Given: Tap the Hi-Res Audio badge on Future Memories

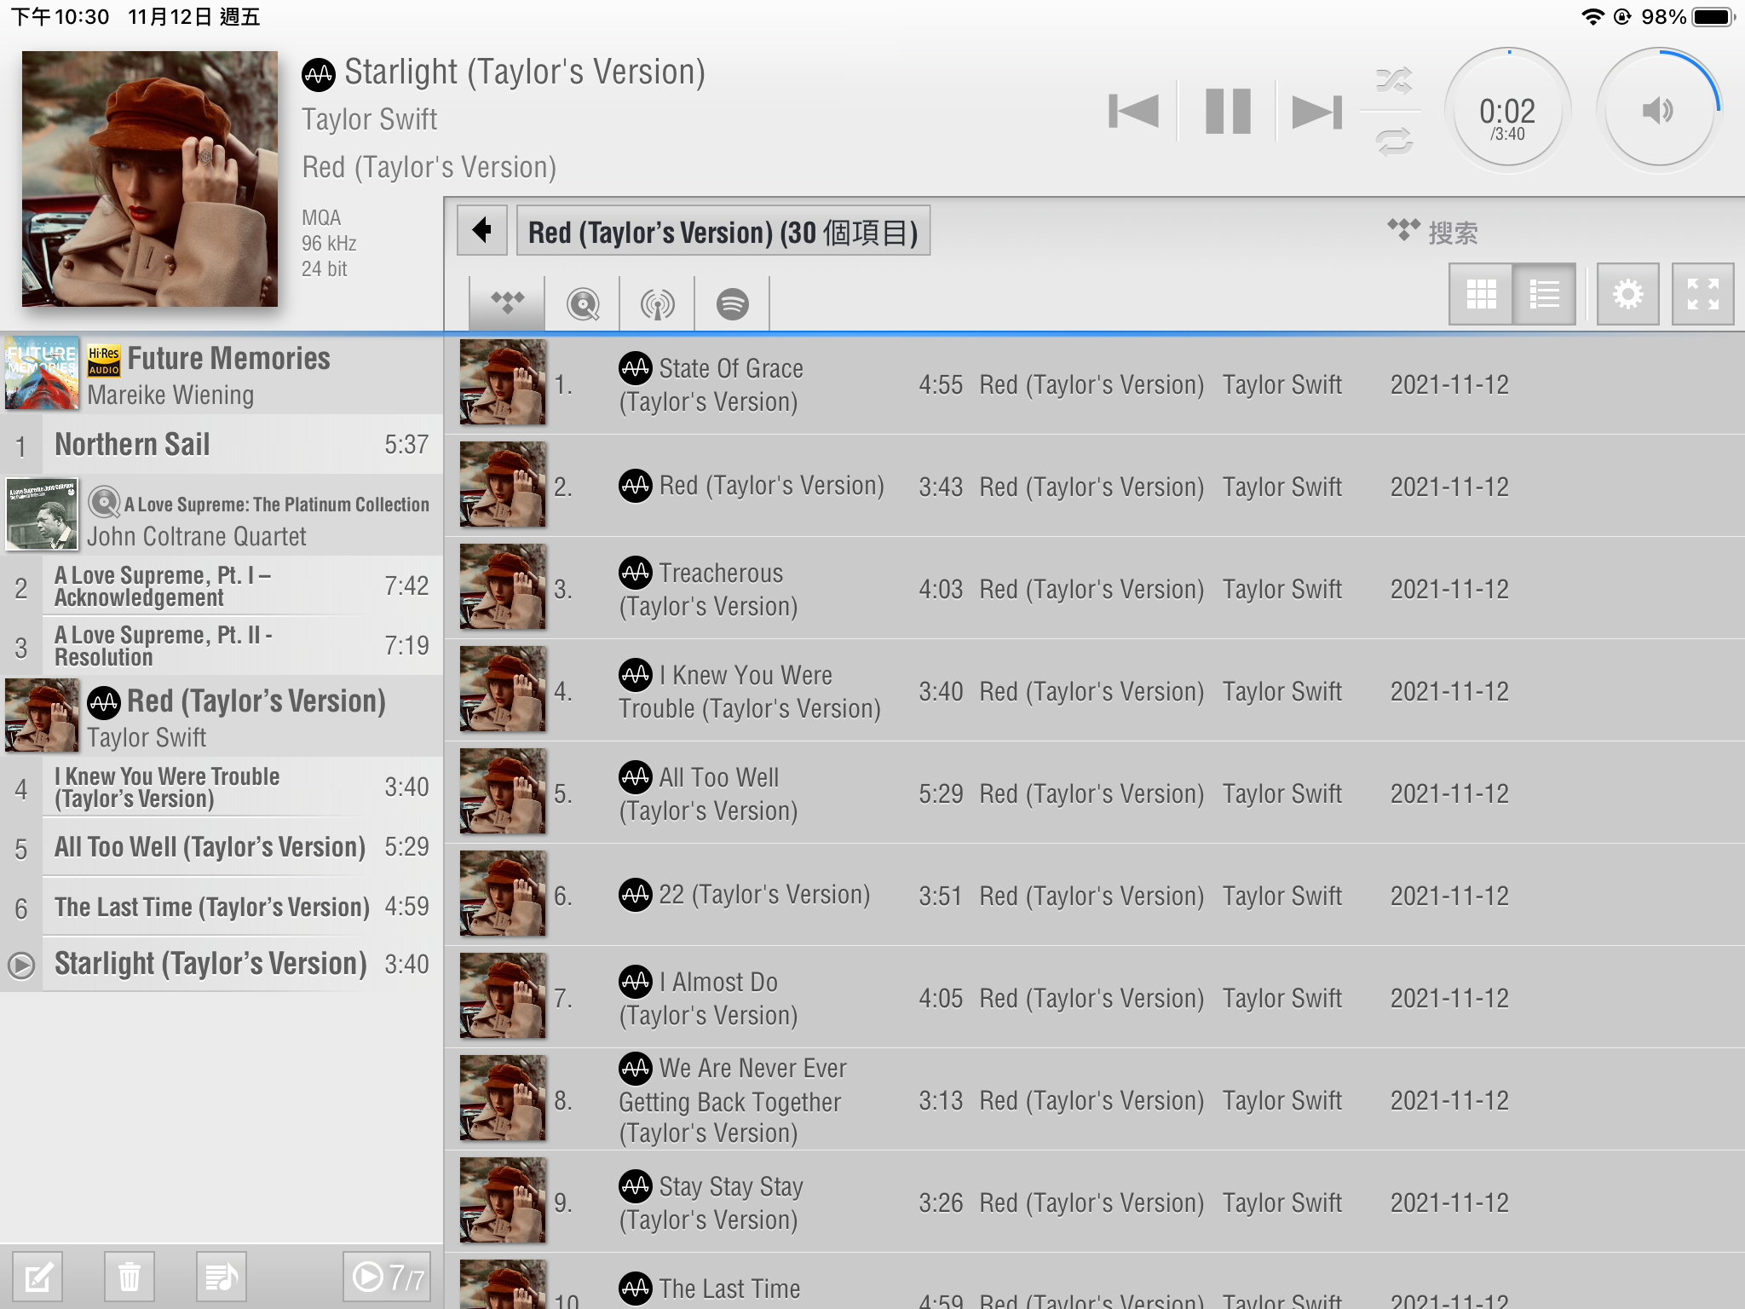Looking at the screenshot, I should pyautogui.click(x=104, y=360).
